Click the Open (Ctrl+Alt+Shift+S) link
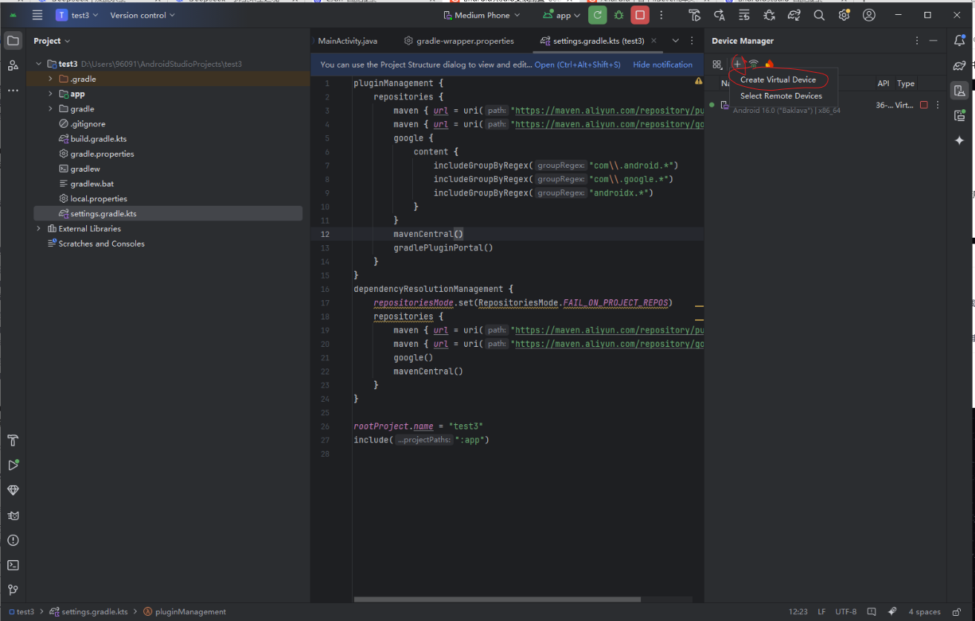This screenshot has height=621, width=975. [x=578, y=65]
